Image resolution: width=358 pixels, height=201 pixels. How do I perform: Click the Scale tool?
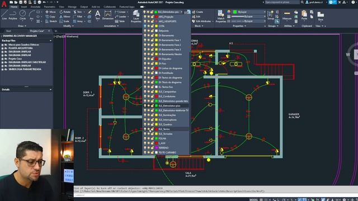(x=64, y=21)
